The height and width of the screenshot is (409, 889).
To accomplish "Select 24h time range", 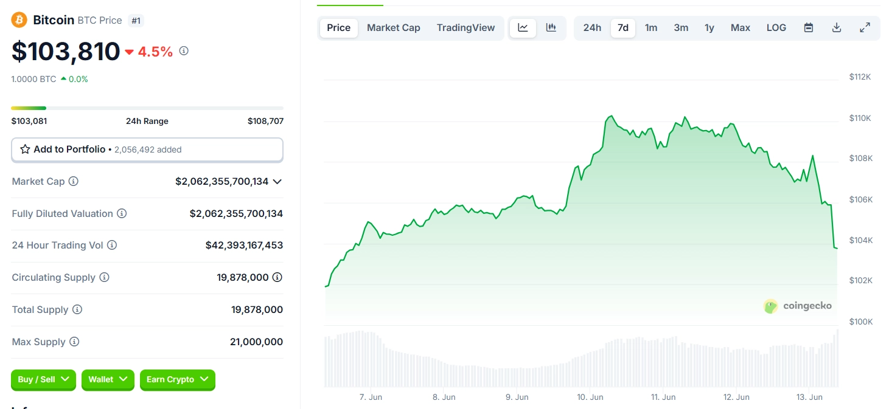I will (592, 27).
